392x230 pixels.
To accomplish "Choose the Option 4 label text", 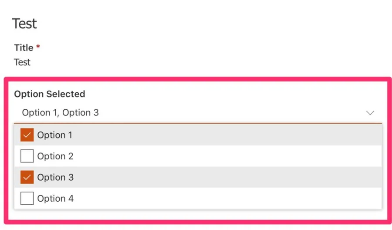I will [x=55, y=198].
